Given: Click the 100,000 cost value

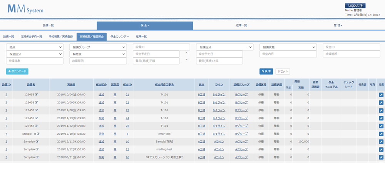Looking at the screenshot, I should 304,142.
